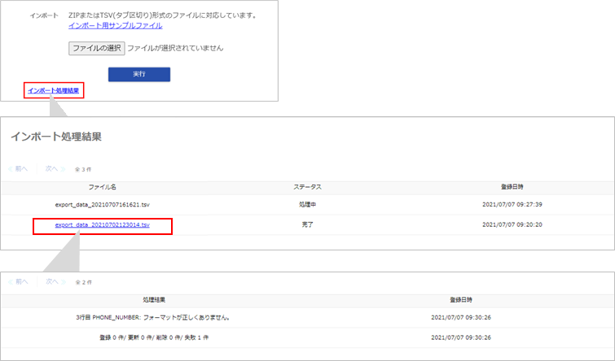Select the ステータス column header
The width and height of the screenshot is (615, 361).
[307, 187]
